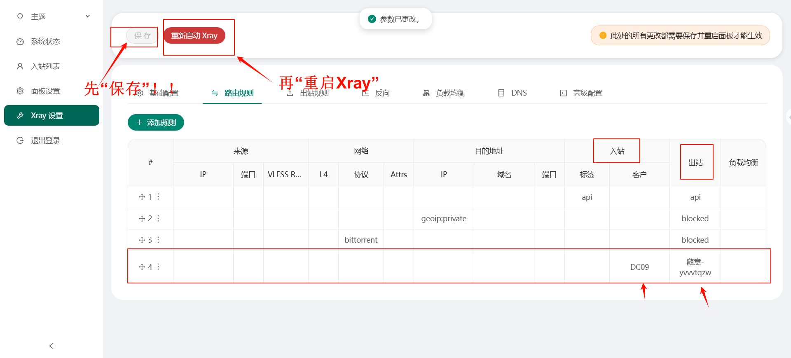Image resolution: width=791 pixels, height=358 pixels.
Task: Click the system status dashboard icon
Action: pos(20,42)
